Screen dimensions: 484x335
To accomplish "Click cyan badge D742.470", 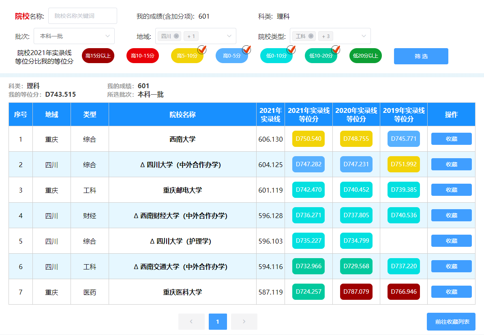I will pos(308,190).
